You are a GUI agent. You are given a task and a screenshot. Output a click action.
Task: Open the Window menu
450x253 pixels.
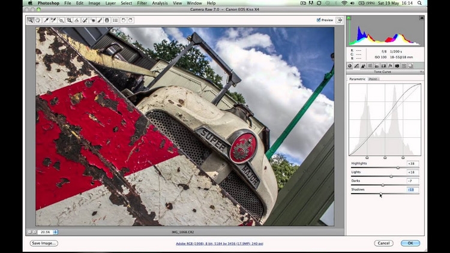point(194,3)
